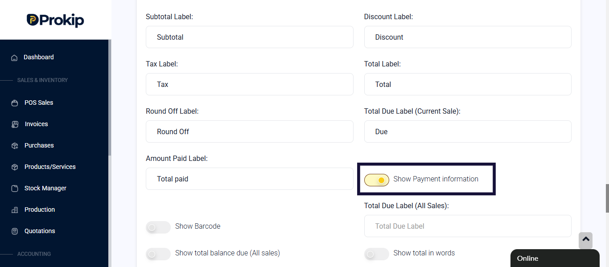This screenshot has width=609, height=267.
Task: Click the Total Due Label (All Sales) field
Action: [468, 226]
